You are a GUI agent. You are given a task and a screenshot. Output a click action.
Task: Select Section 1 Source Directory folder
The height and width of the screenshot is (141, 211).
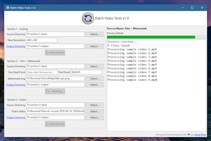coord(94,34)
